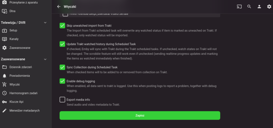
Task: Open the user profile icon
Action: (x=259, y=7)
